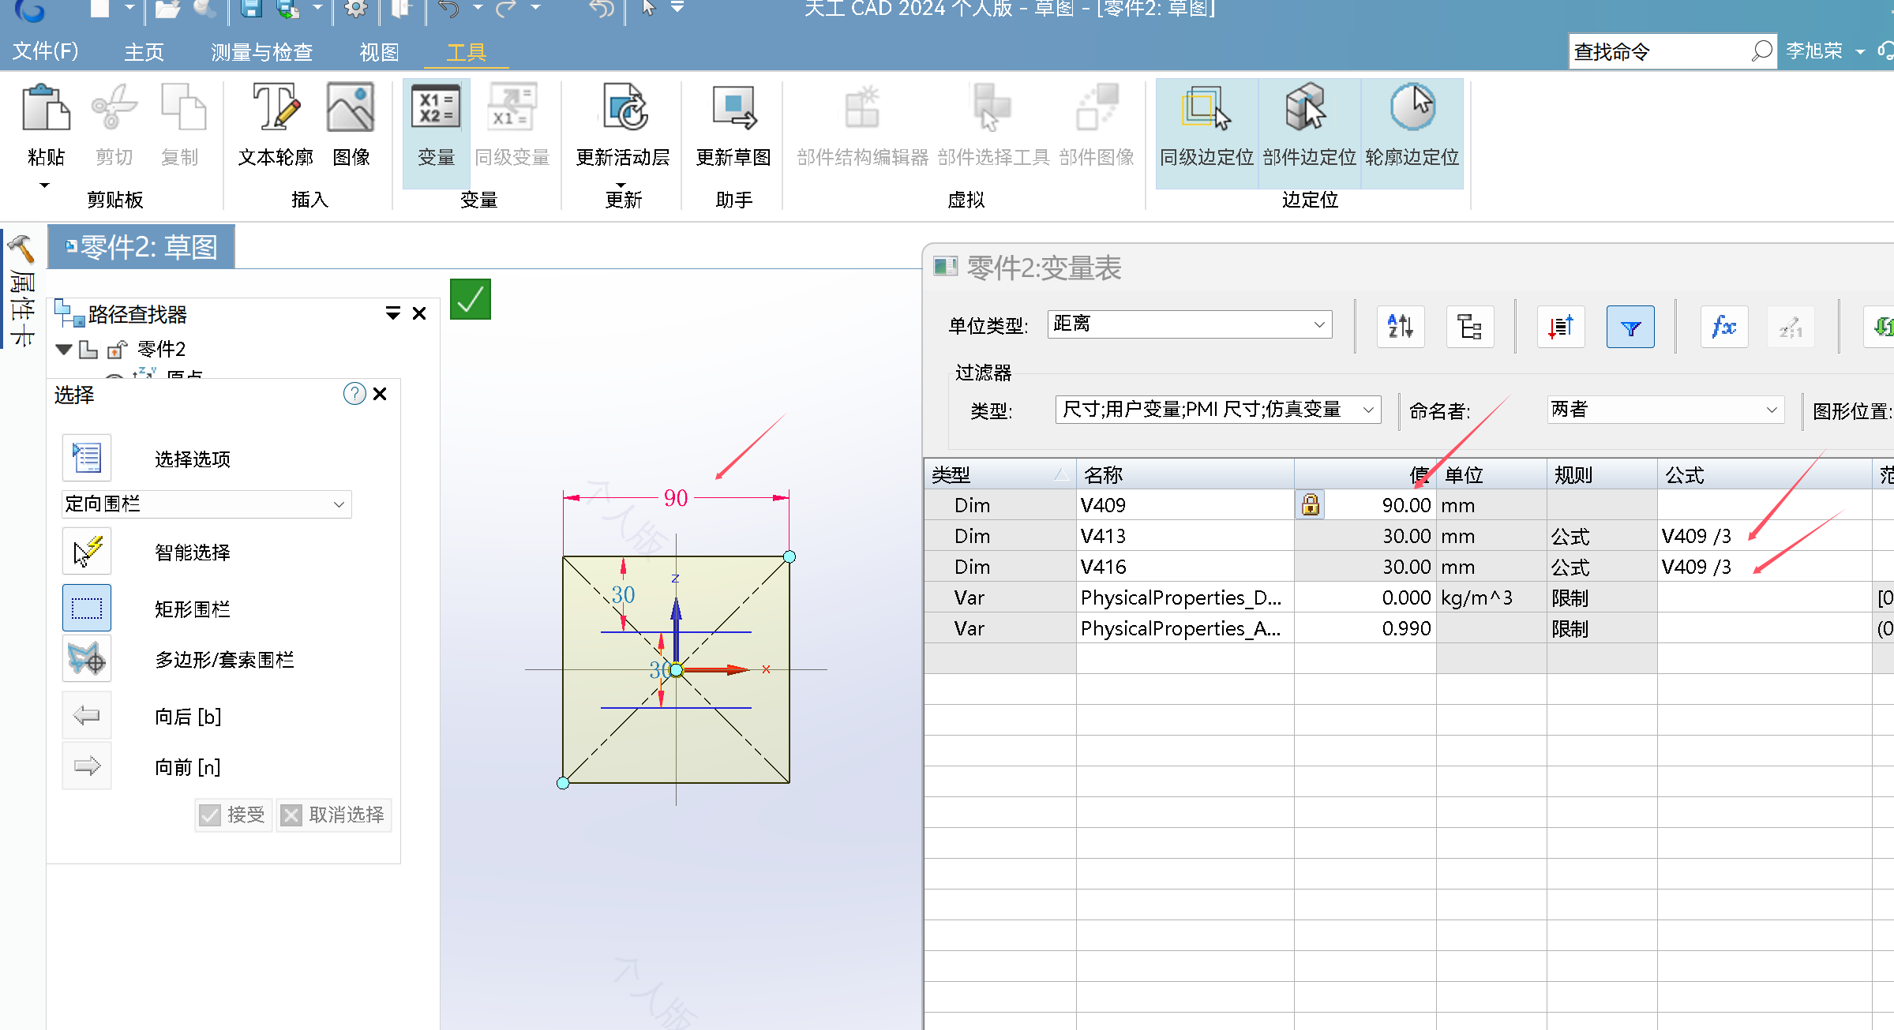This screenshot has width=1894, height=1030.
Task: Click the hierarchy tree view icon
Action: [1469, 326]
